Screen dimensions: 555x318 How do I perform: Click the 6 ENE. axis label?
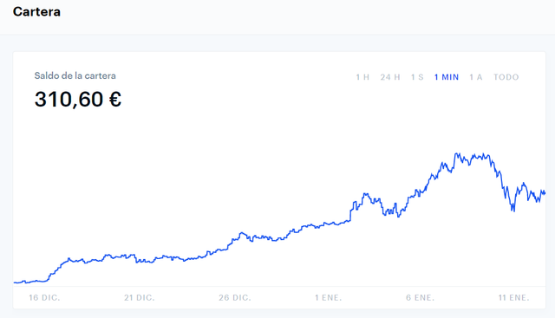[420, 298]
